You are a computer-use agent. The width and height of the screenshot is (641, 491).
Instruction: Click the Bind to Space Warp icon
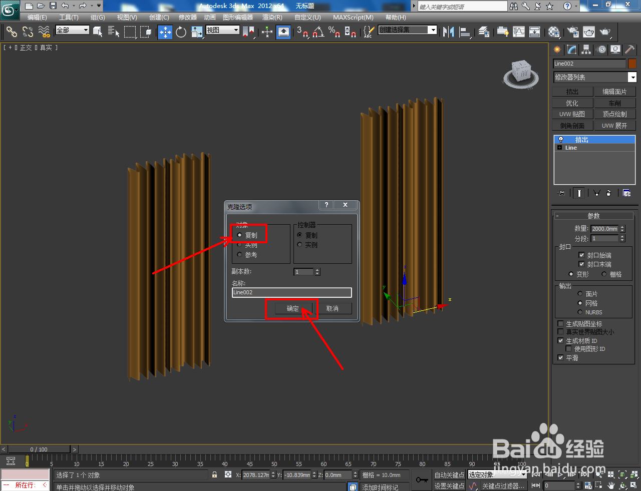click(44, 32)
